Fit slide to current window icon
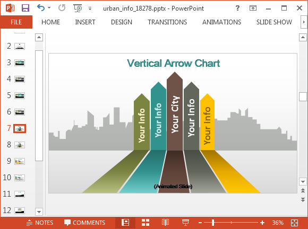Screen dimensions: 308x229 point(294,223)
